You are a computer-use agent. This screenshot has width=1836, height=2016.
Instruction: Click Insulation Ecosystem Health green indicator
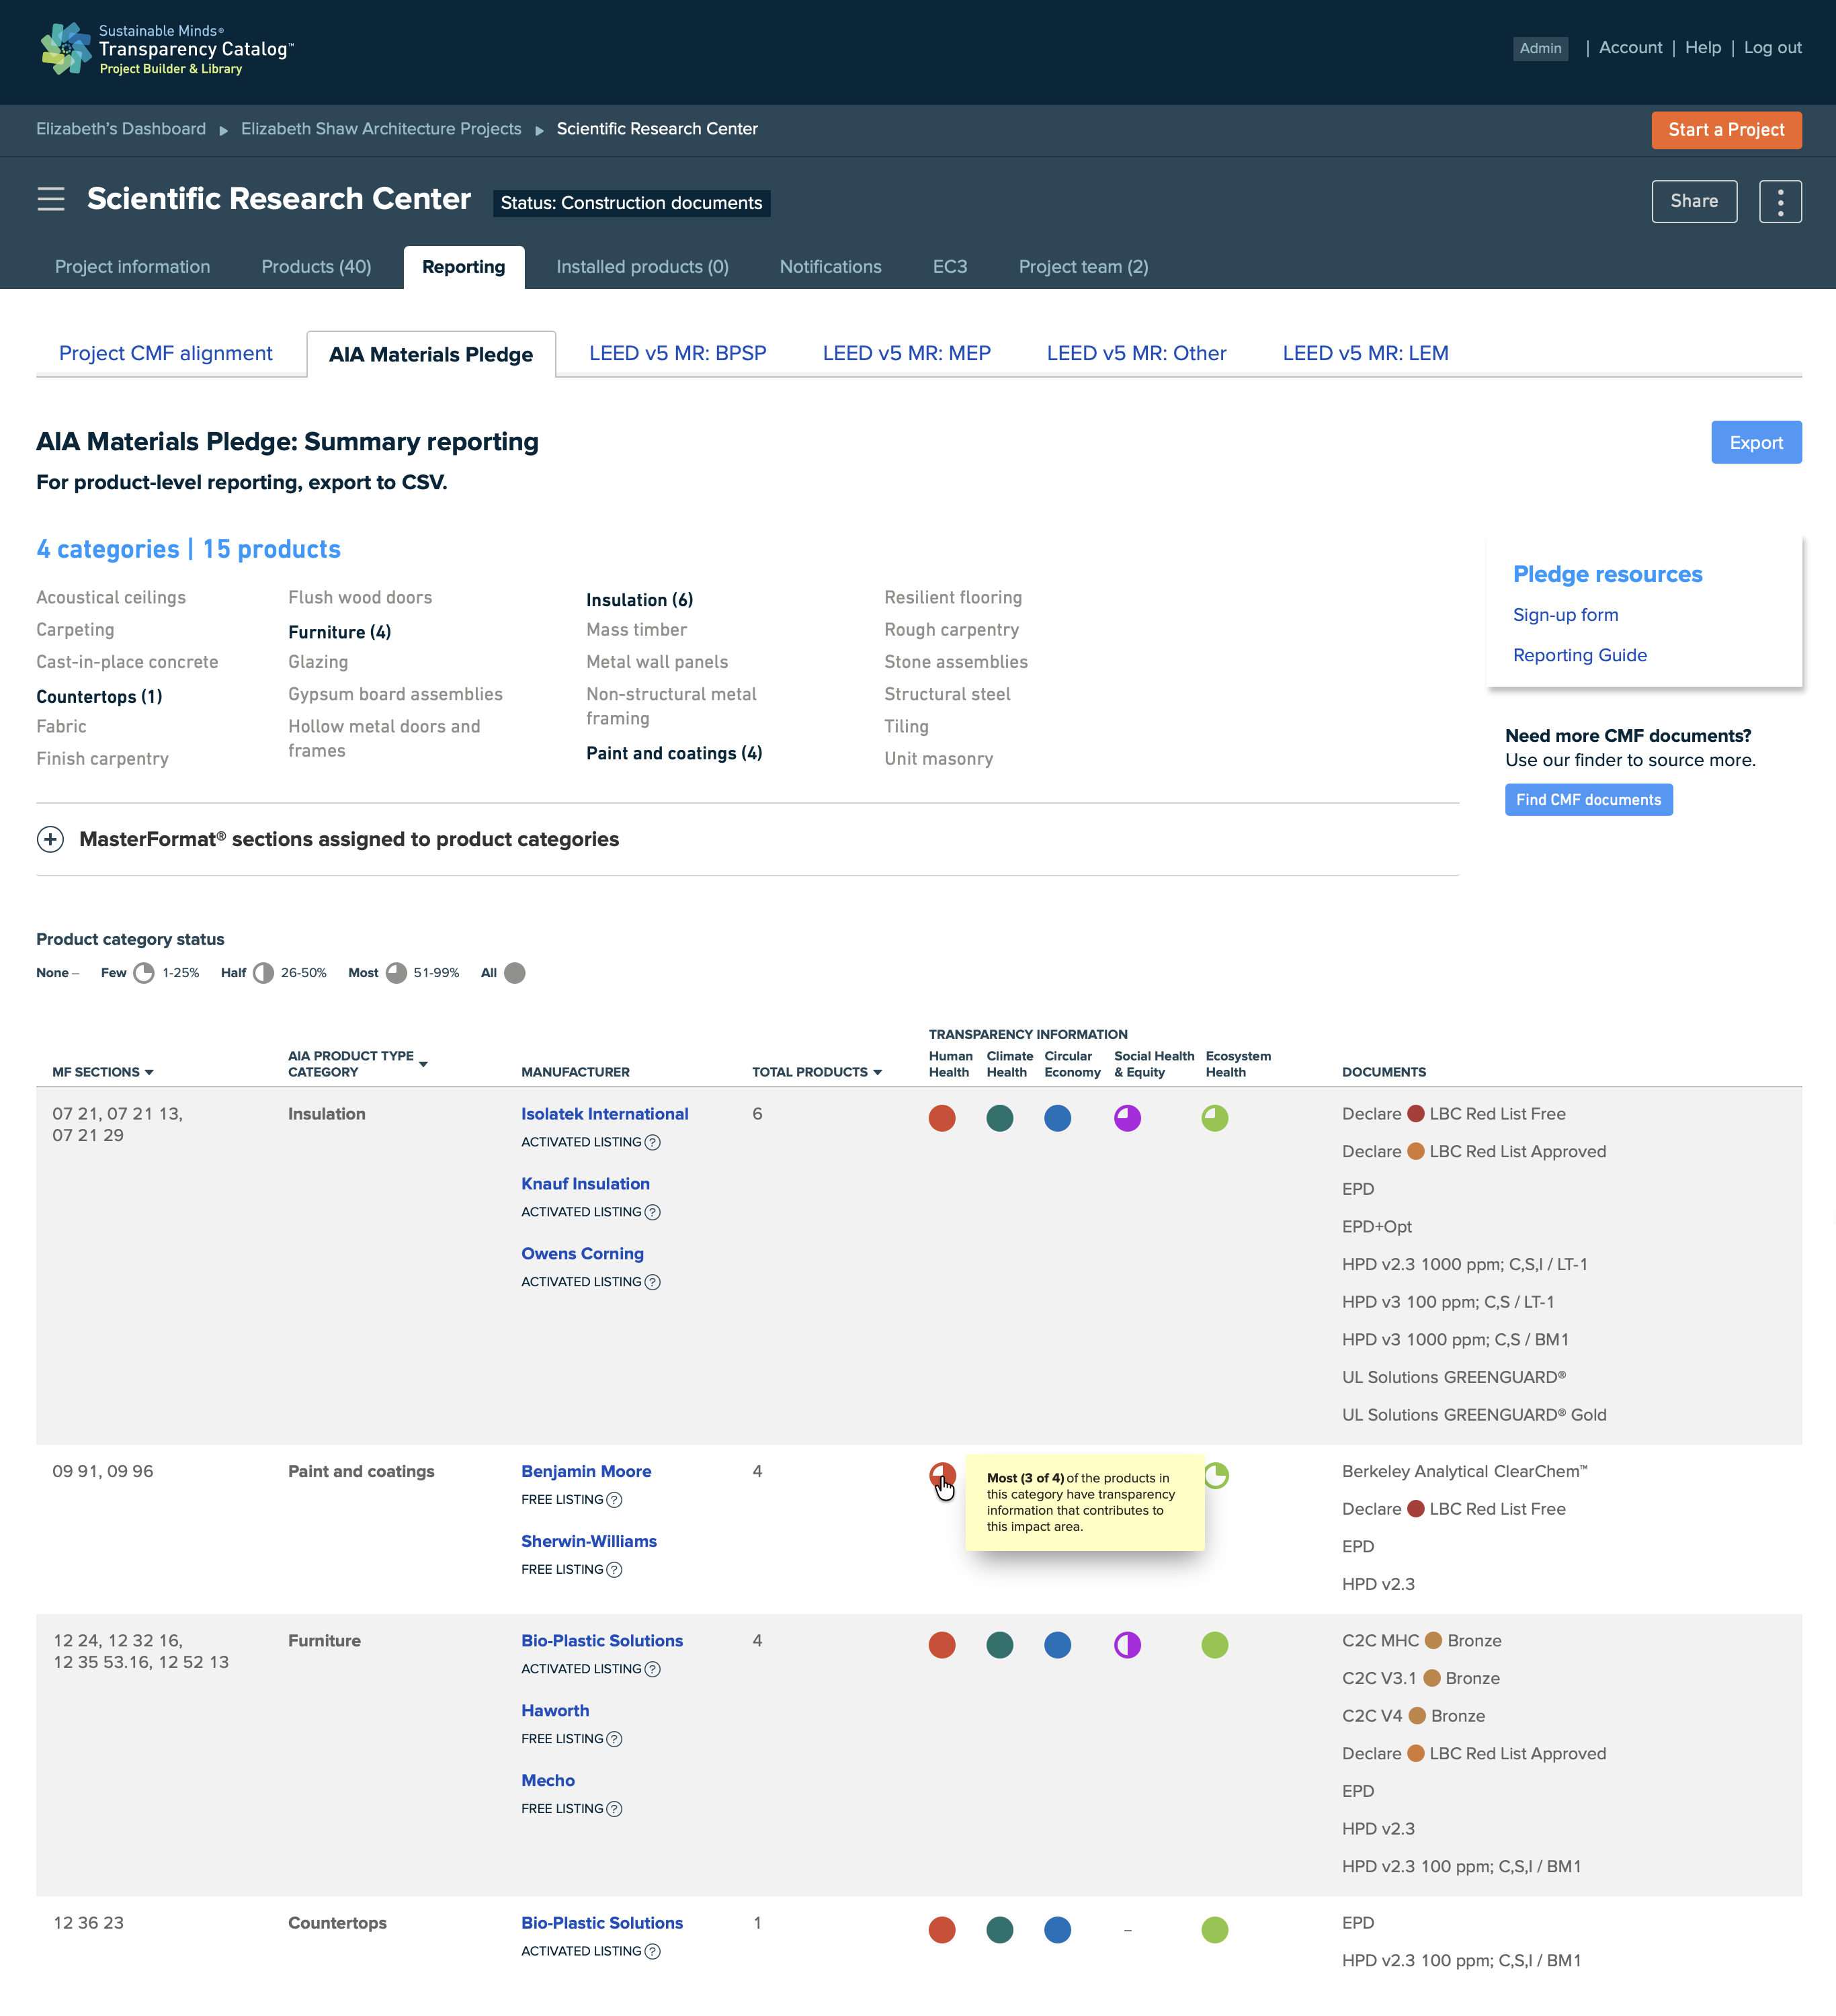[1215, 1118]
